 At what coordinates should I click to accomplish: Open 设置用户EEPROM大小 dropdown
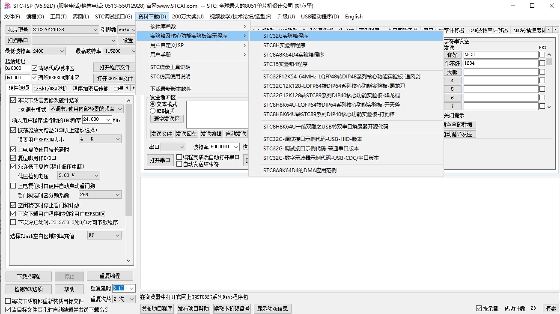[x=100, y=139]
